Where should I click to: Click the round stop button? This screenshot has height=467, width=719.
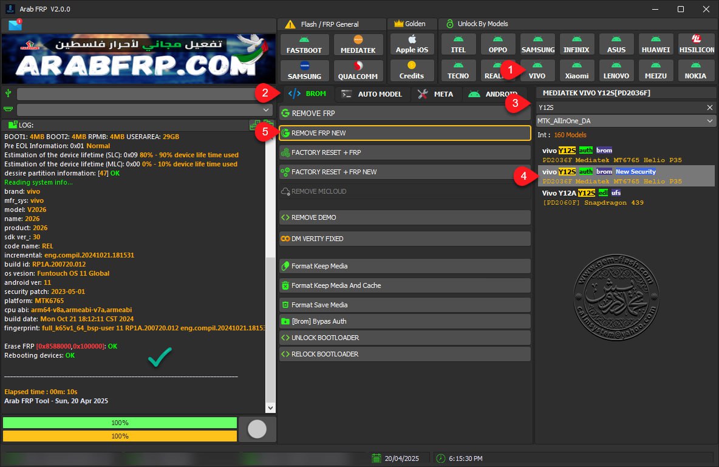point(257,429)
